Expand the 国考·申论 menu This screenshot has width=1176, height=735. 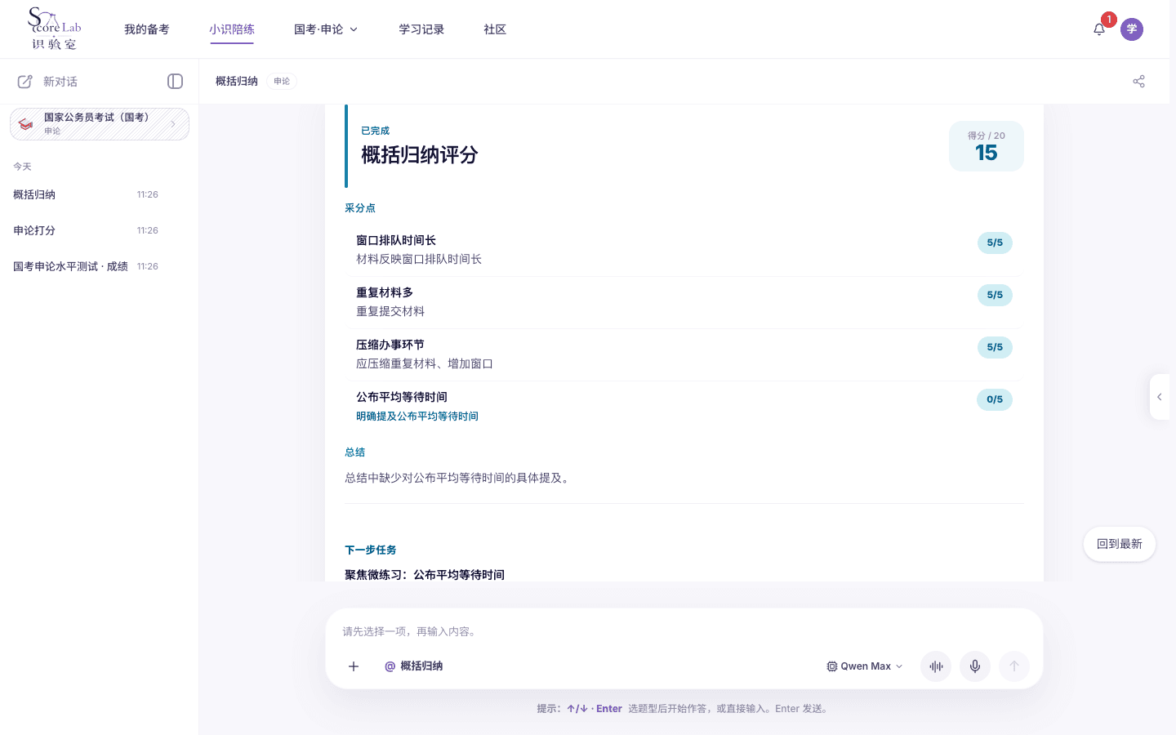pos(326,29)
